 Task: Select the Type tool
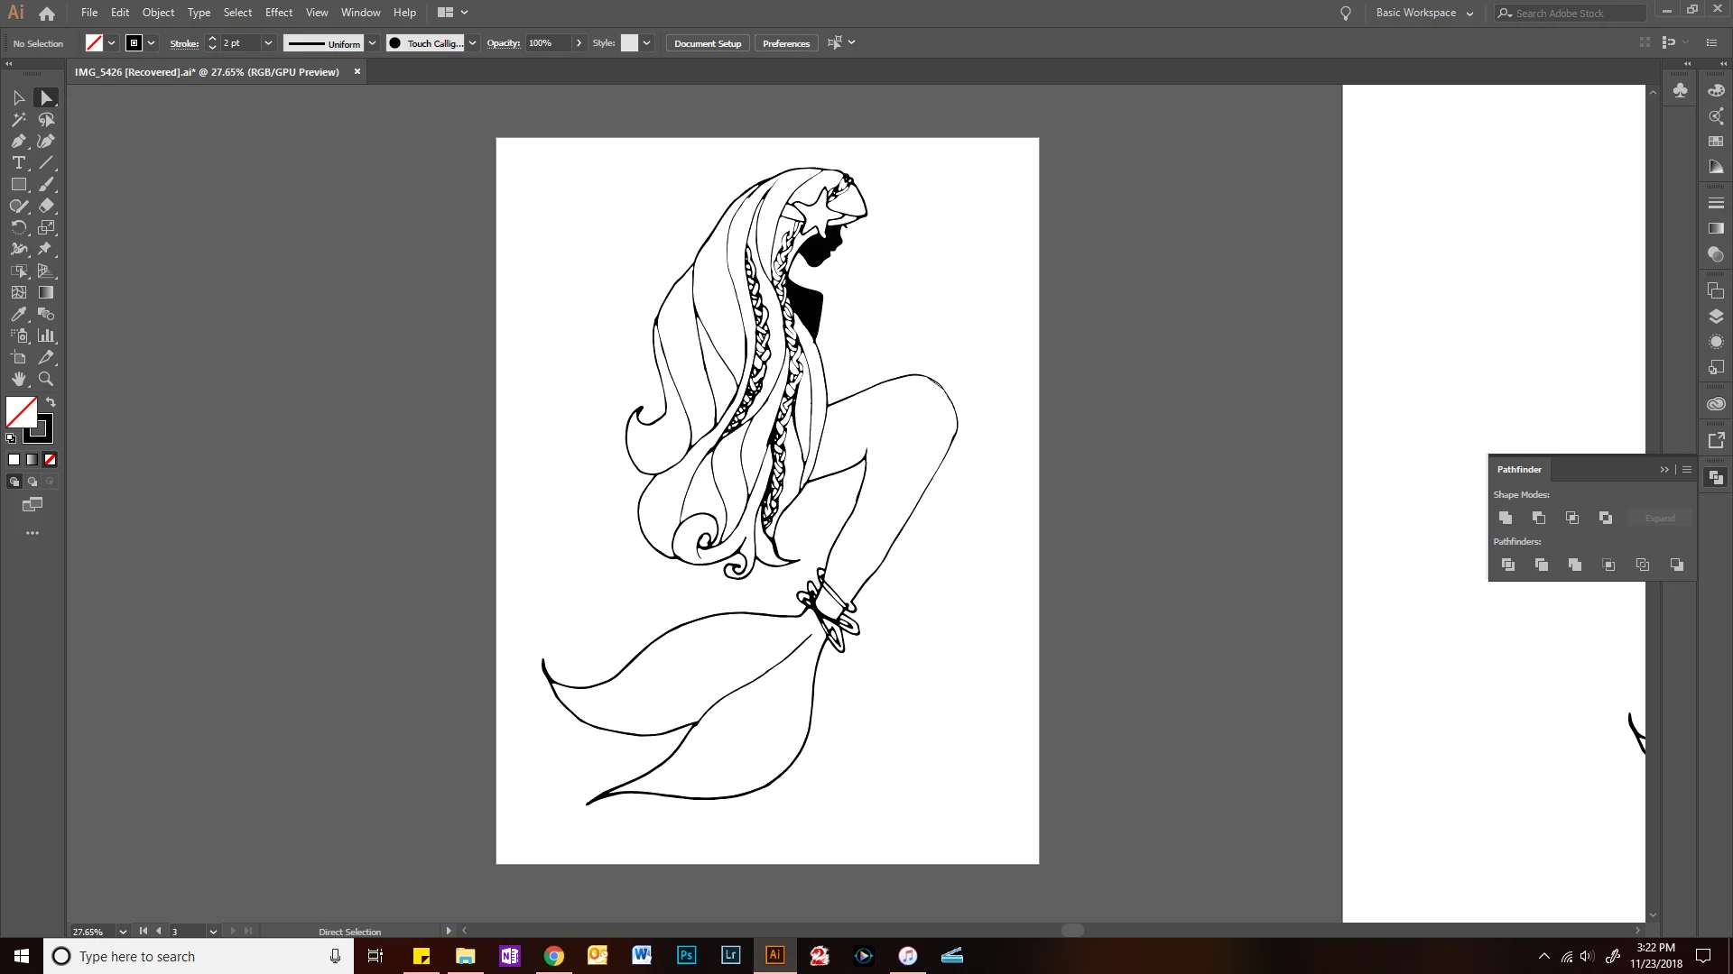[x=18, y=163]
